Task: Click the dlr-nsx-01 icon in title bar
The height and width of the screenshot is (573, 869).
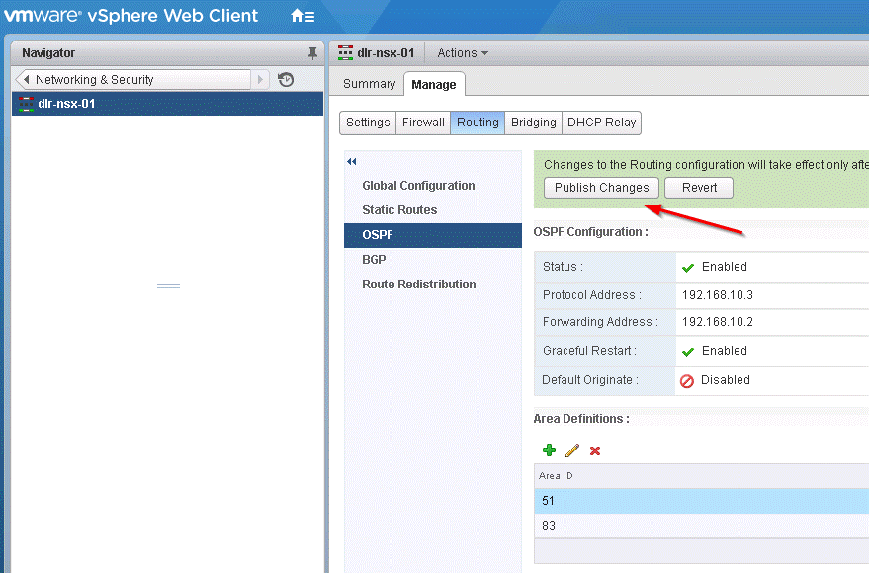Action: click(x=345, y=53)
